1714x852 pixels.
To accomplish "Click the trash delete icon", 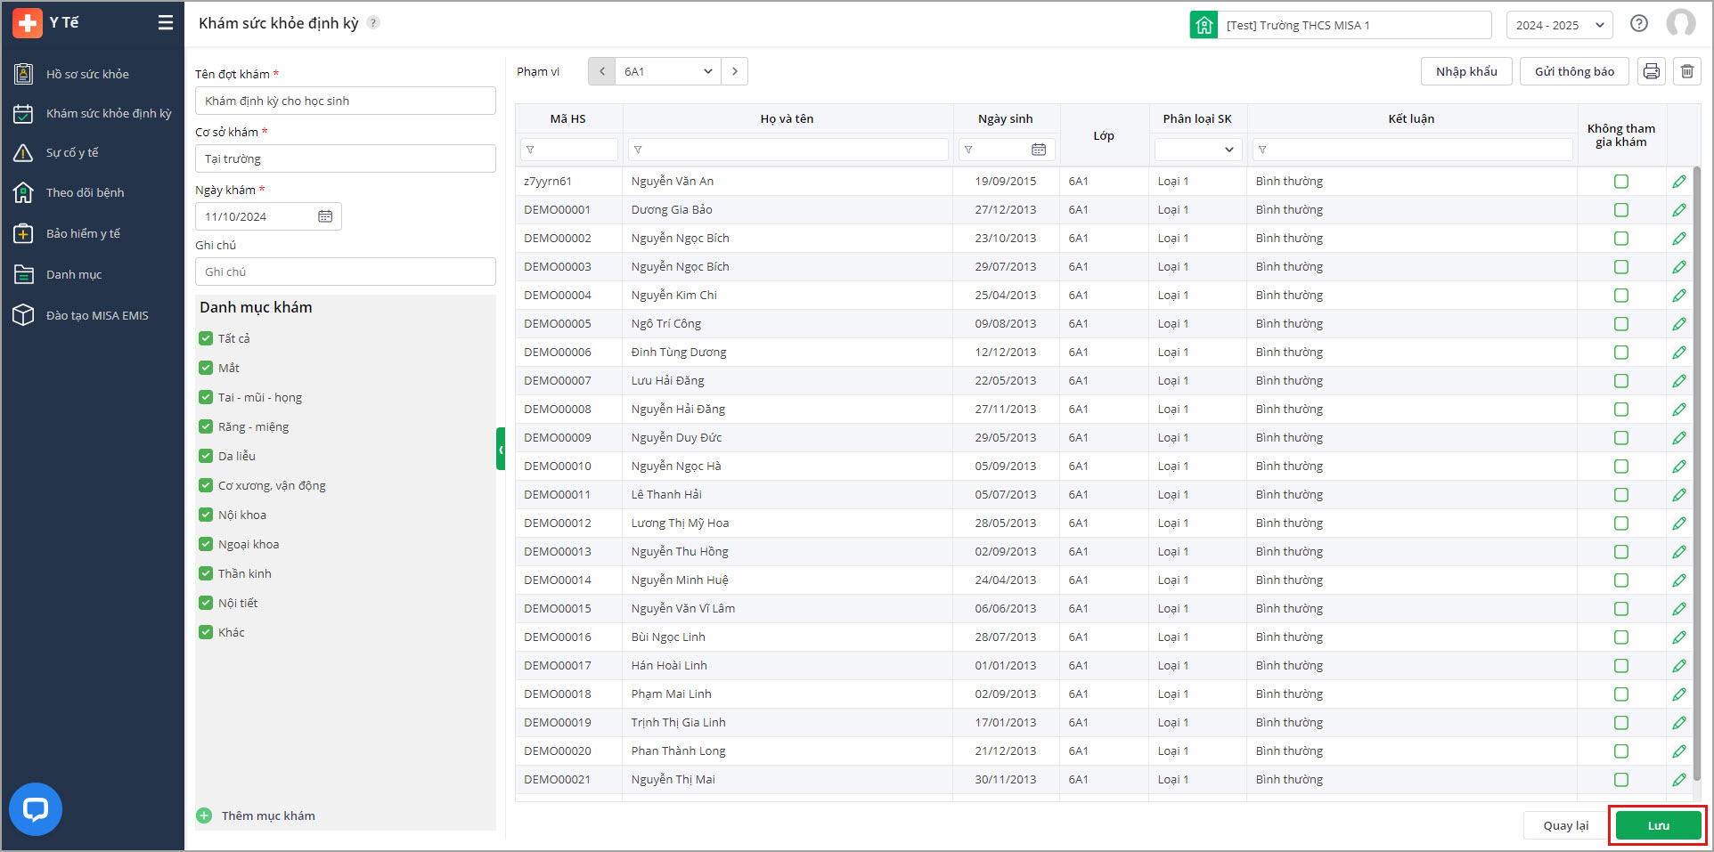I will coord(1686,71).
